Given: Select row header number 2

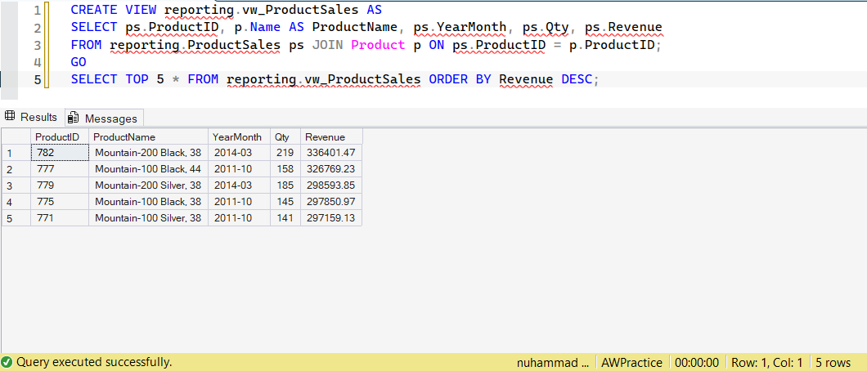Looking at the screenshot, I should click(x=16, y=168).
